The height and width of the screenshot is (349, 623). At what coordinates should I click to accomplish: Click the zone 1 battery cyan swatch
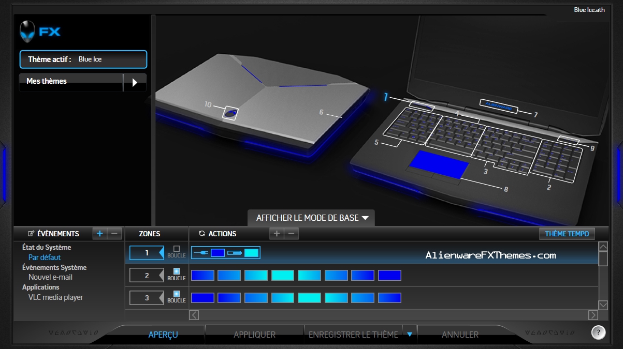click(x=251, y=253)
